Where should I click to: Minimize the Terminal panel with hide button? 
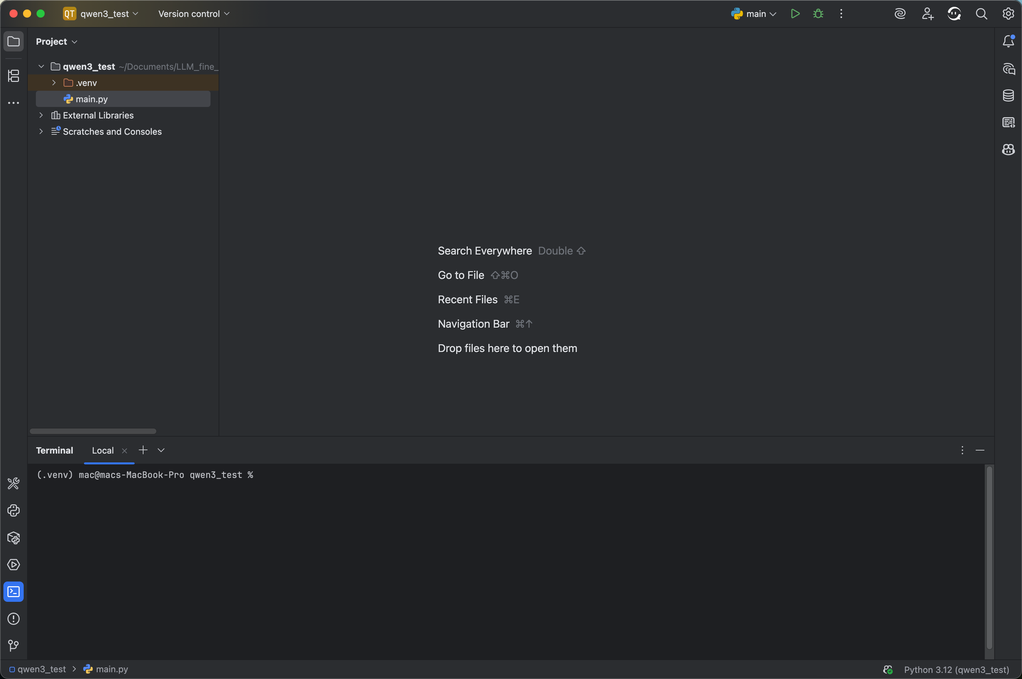tap(980, 451)
